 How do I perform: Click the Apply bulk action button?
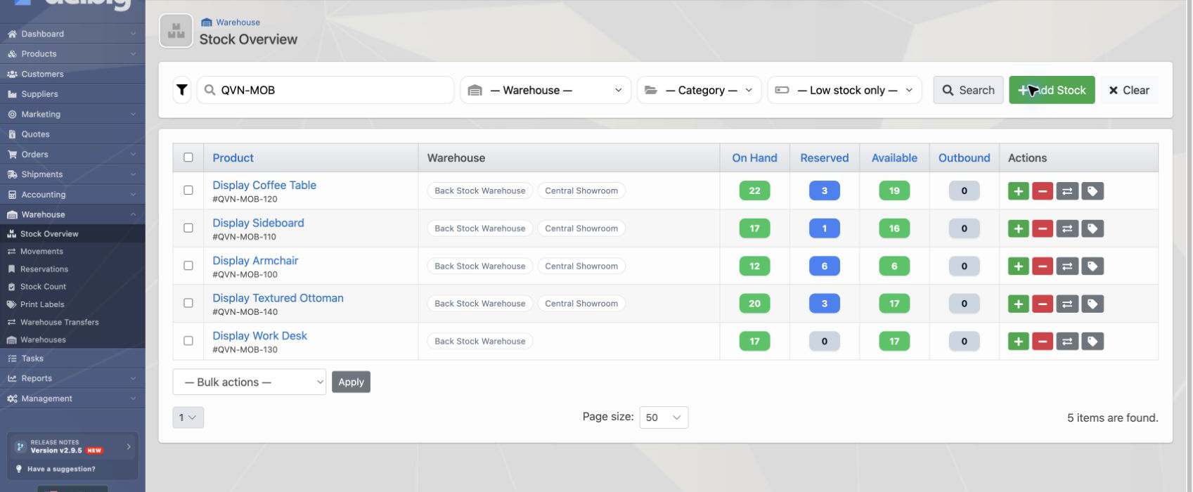351,382
